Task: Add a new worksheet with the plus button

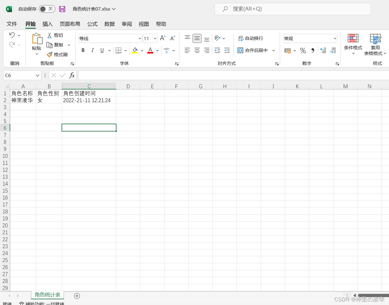Action: click(77, 296)
